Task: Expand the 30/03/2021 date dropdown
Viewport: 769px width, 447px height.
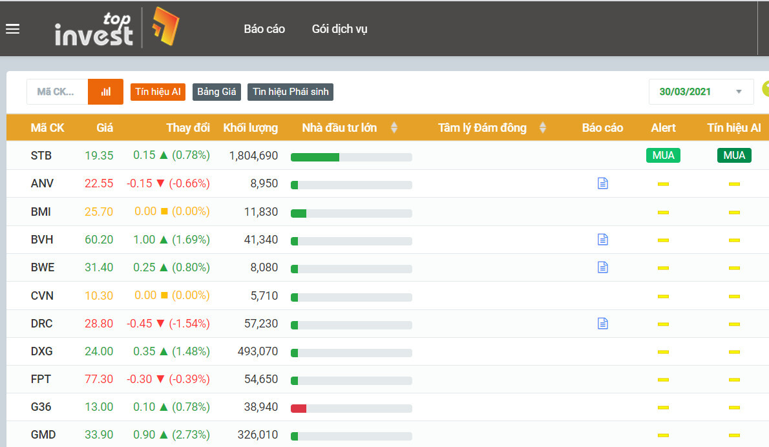Action: click(739, 92)
